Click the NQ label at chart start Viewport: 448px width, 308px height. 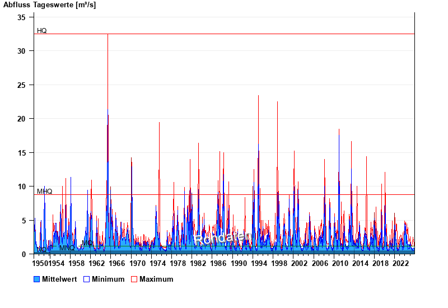click(42, 250)
